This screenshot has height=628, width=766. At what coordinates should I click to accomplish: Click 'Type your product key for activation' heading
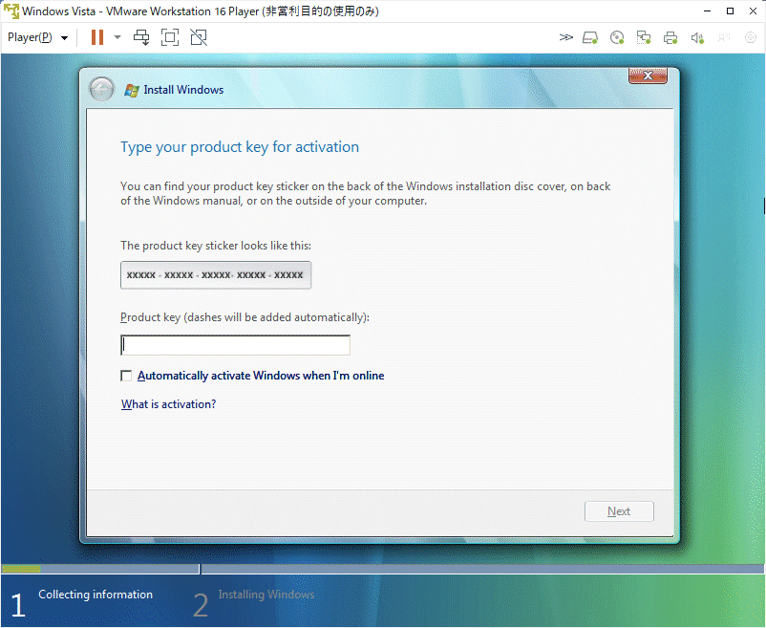pyautogui.click(x=240, y=147)
